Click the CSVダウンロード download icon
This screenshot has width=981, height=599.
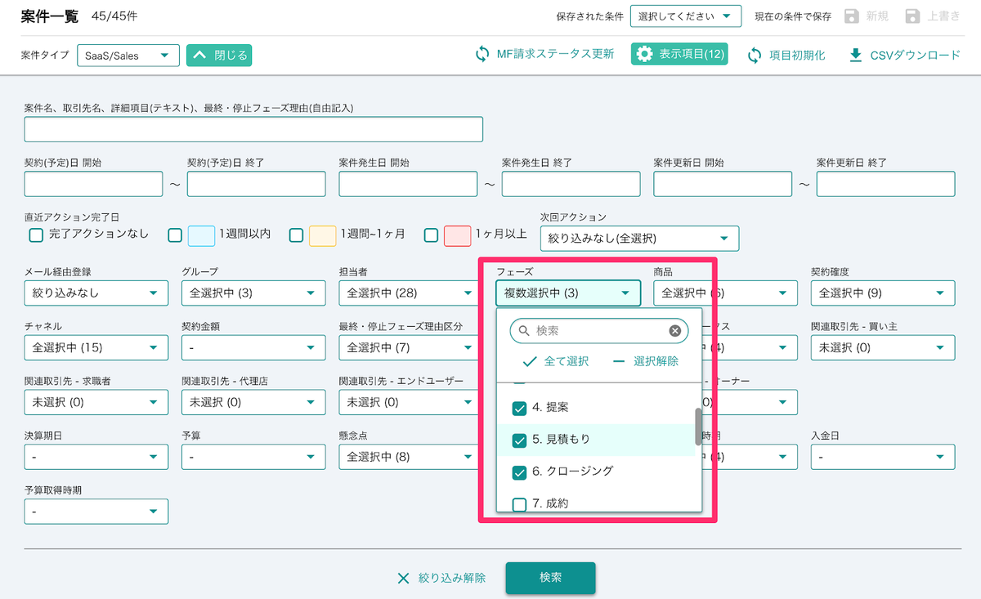856,55
